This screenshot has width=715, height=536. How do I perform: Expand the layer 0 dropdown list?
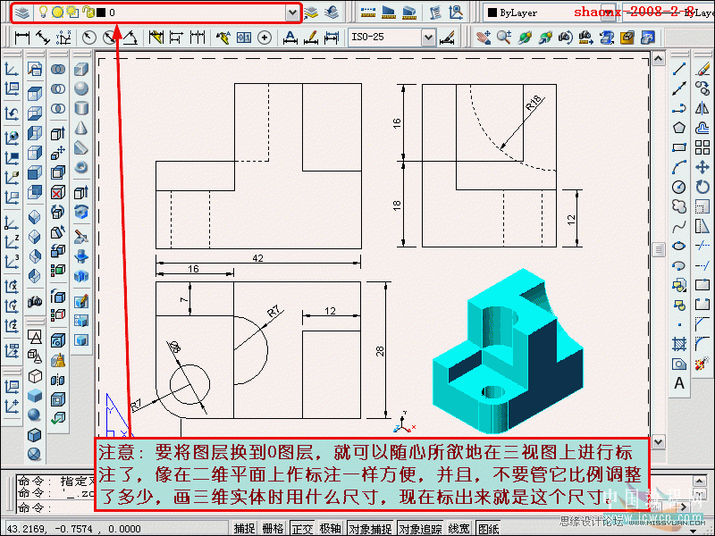pos(292,13)
